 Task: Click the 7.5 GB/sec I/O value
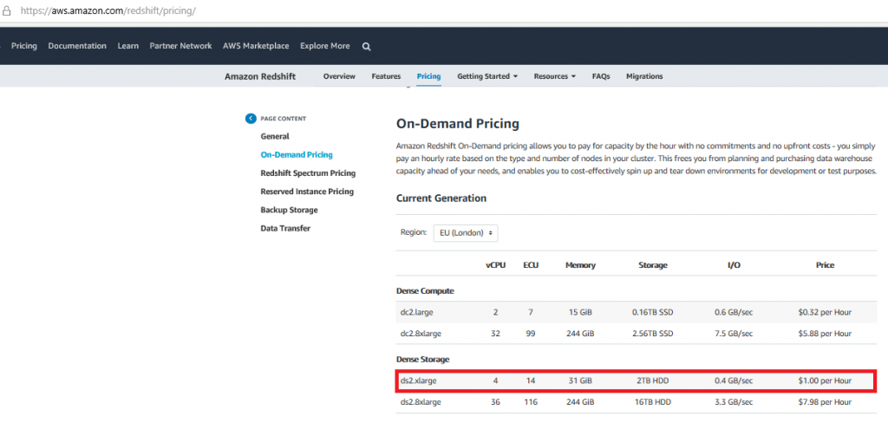tap(734, 334)
